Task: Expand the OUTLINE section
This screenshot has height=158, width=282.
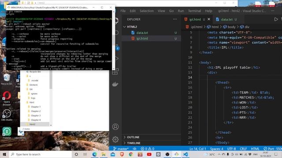Action: [x=133, y=137]
